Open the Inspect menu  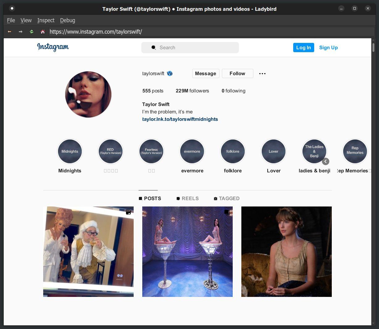pos(46,20)
